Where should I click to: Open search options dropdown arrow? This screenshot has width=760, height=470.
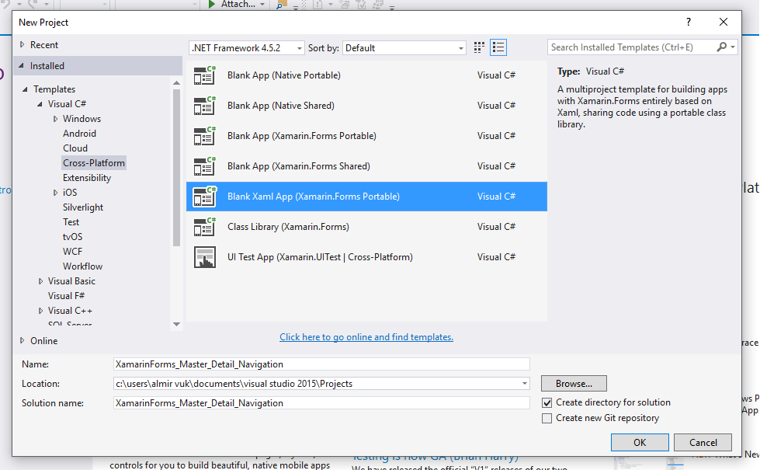[x=733, y=47]
